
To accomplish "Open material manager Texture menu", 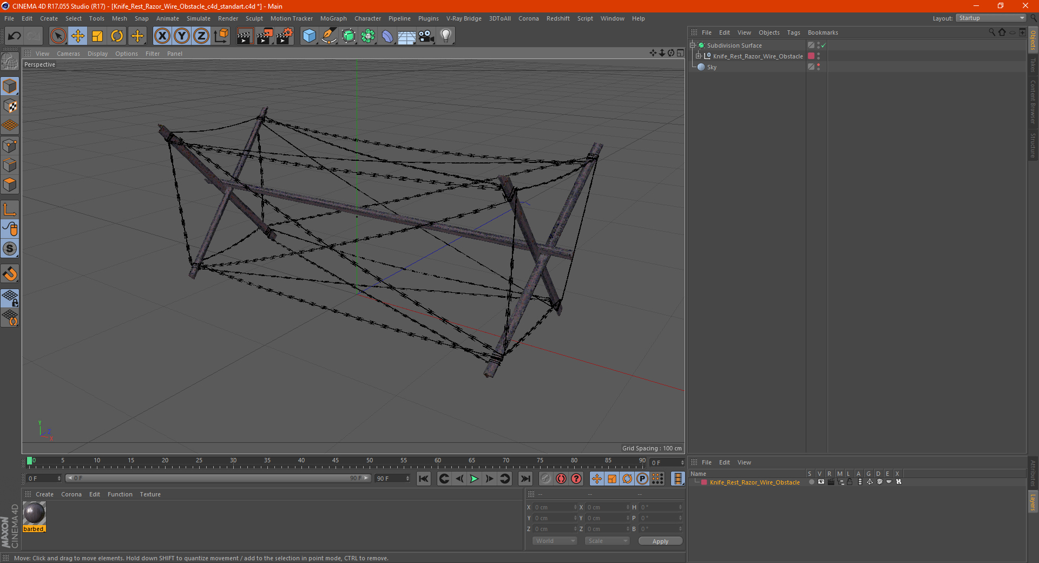I will [x=150, y=494].
